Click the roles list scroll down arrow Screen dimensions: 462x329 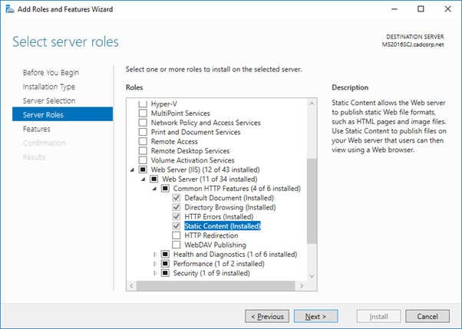point(312,276)
